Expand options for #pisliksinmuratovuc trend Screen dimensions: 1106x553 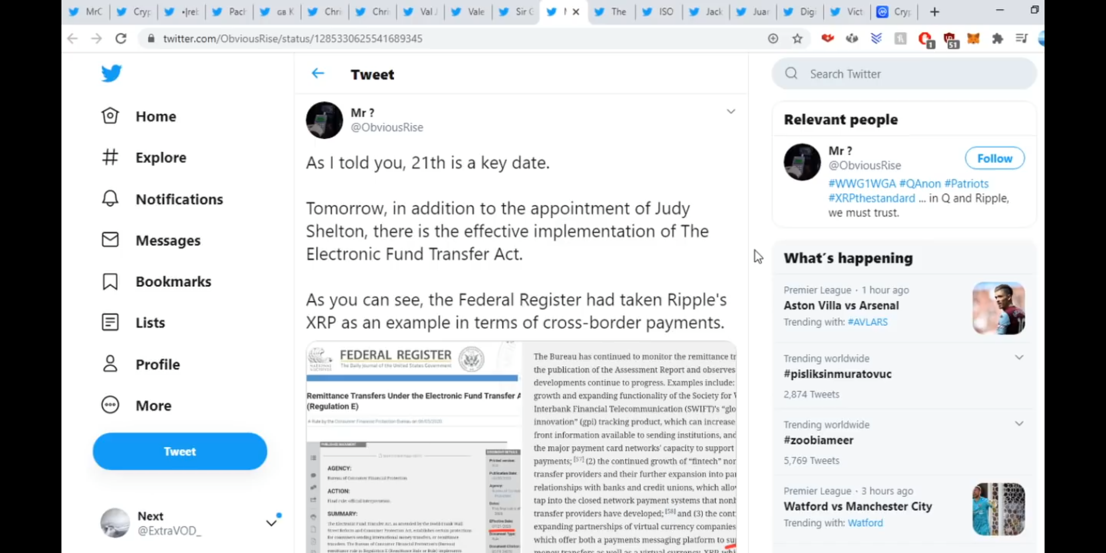coord(1019,357)
